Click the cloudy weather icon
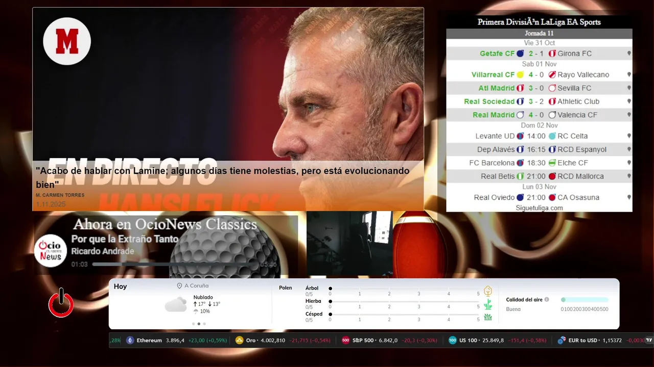 176,304
